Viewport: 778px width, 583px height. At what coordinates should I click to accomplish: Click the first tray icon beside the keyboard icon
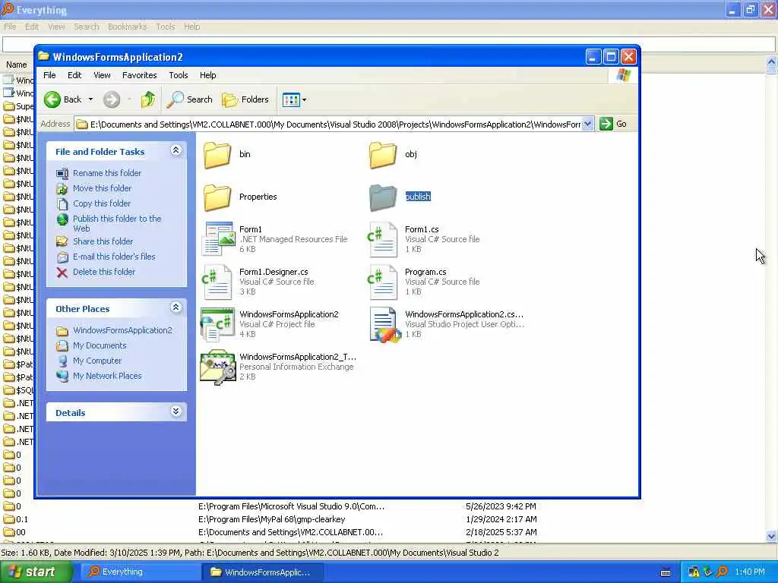pyautogui.click(x=694, y=572)
